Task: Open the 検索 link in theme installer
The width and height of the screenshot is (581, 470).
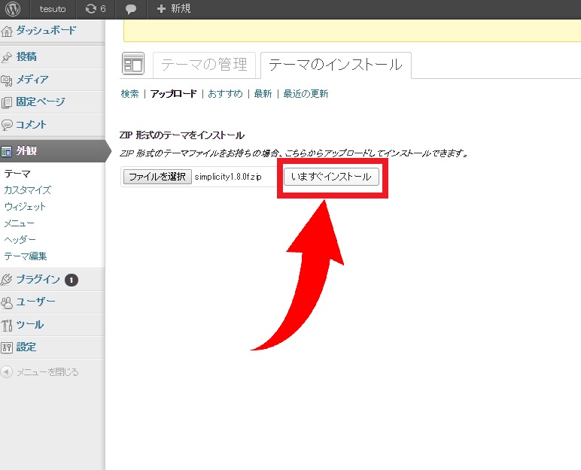Action: [x=129, y=94]
